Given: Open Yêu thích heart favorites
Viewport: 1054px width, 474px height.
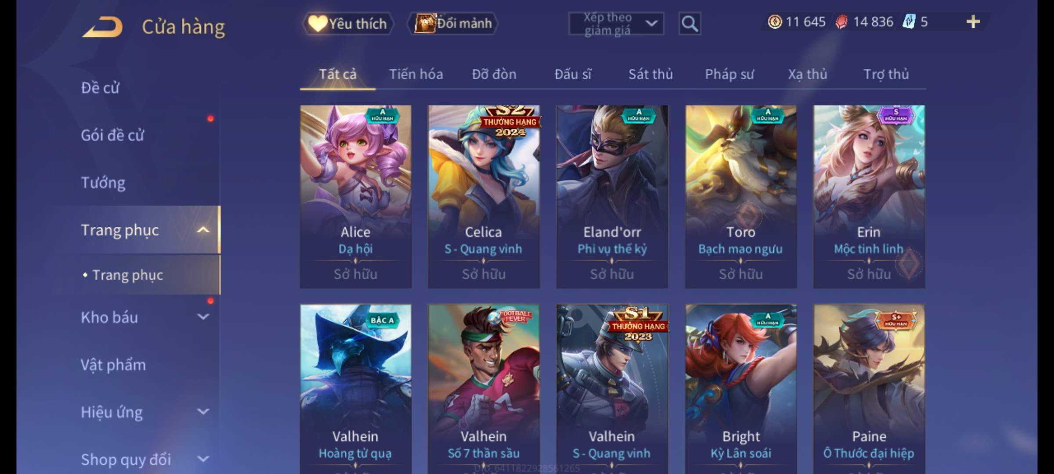Looking at the screenshot, I should tap(348, 24).
